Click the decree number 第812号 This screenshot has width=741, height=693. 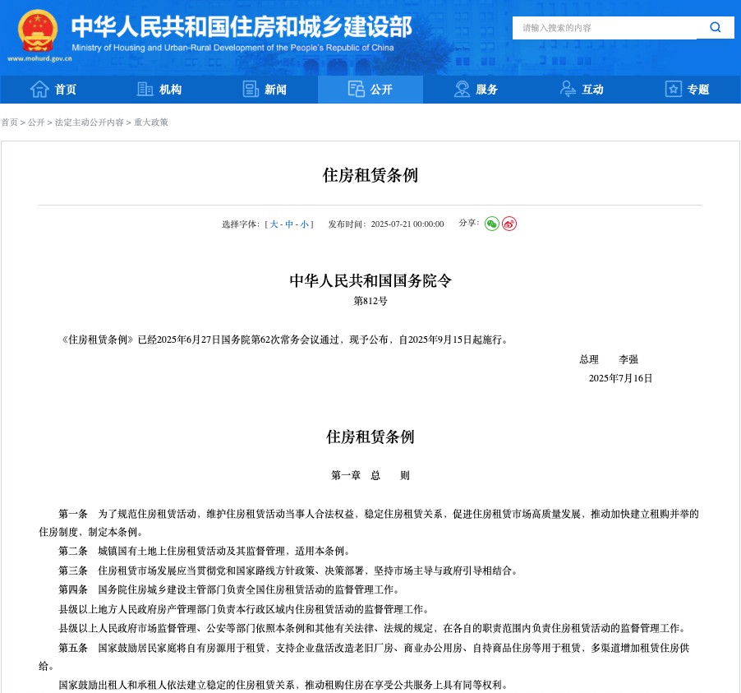point(370,301)
